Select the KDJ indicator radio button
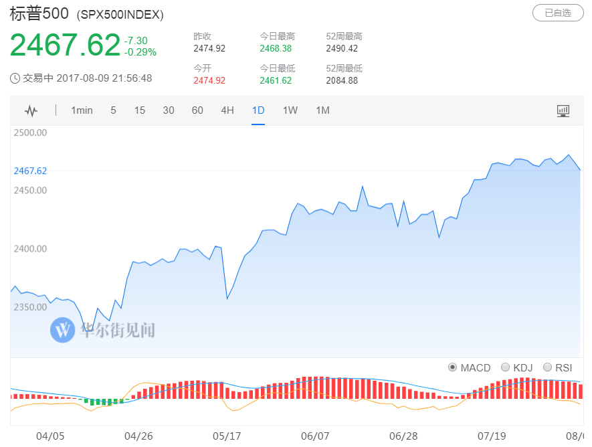Screen dimensions: 592x447 click(506, 367)
